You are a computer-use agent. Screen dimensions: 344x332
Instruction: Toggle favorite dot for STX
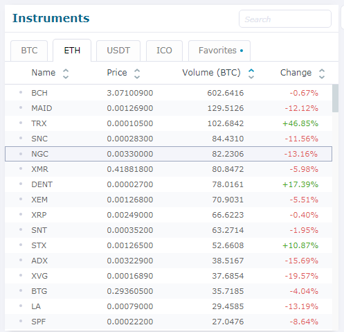click(x=21, y=245)
